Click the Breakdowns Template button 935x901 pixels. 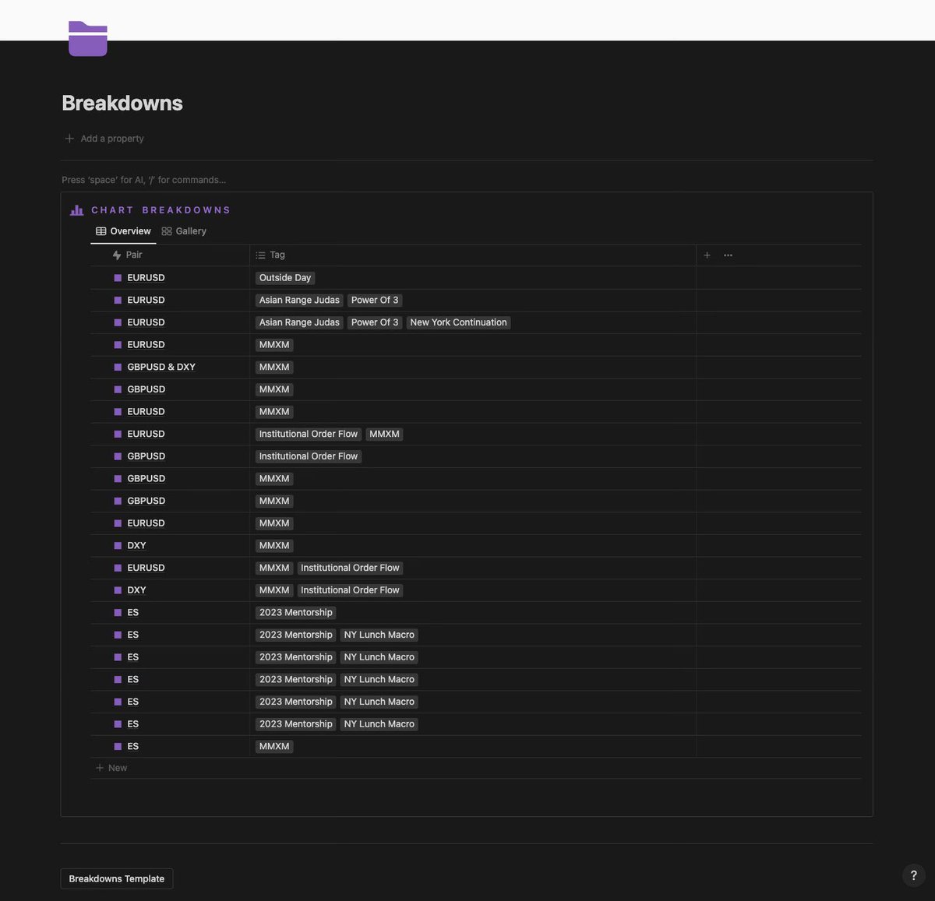[117, 878]
